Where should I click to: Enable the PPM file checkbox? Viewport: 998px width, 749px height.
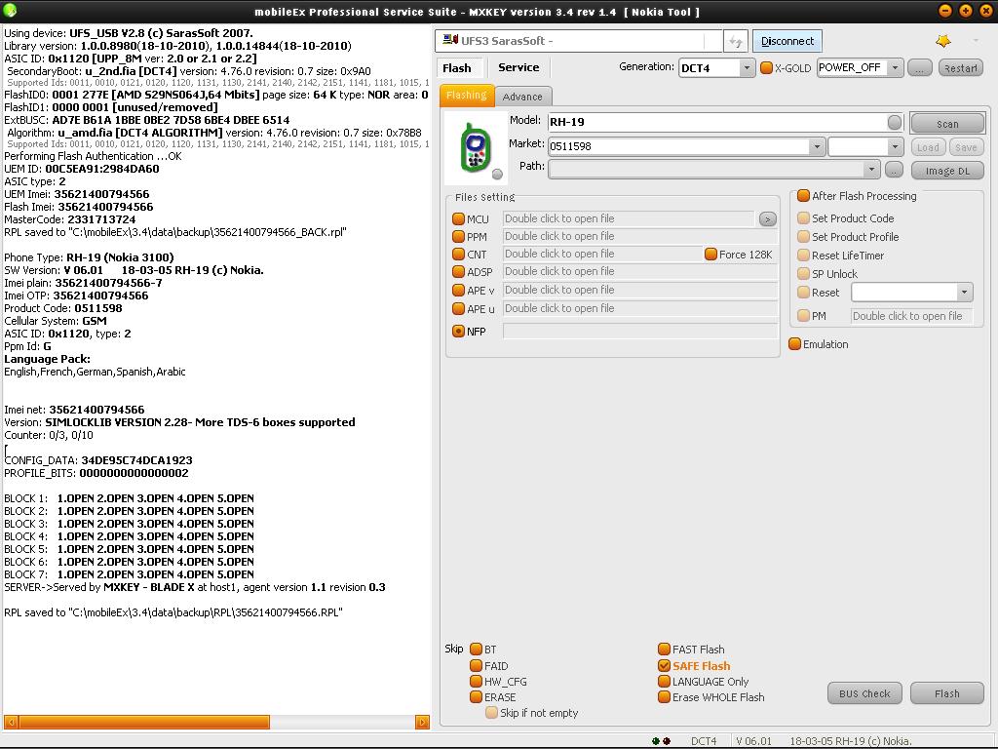point(458,236)
